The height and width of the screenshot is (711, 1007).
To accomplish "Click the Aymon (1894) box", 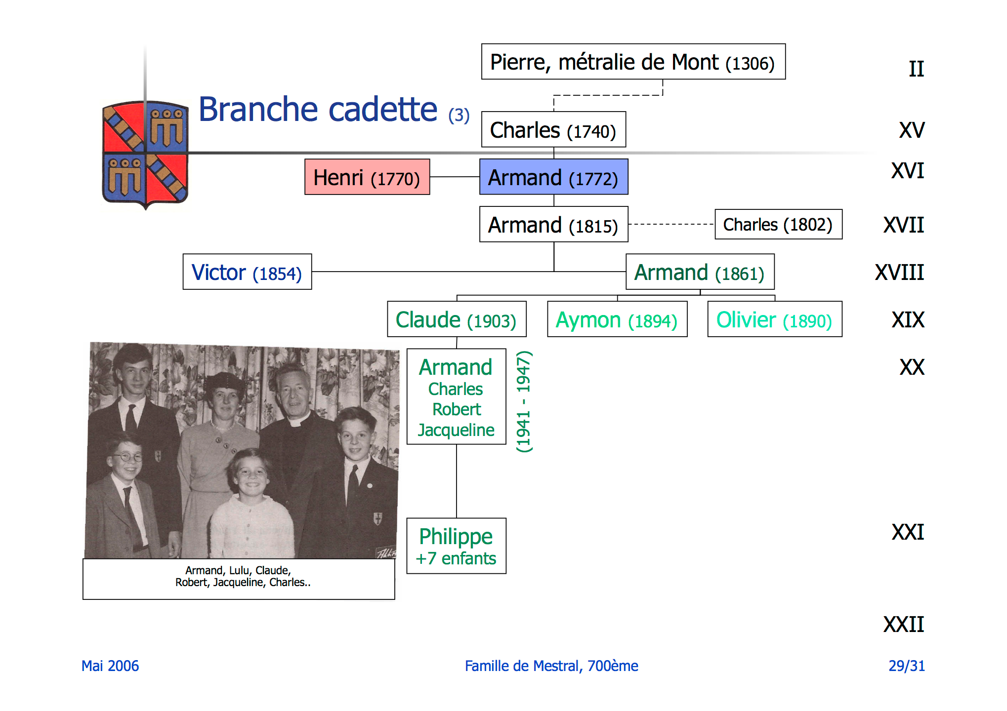I will pyautogui.click(x=617, y=319).
